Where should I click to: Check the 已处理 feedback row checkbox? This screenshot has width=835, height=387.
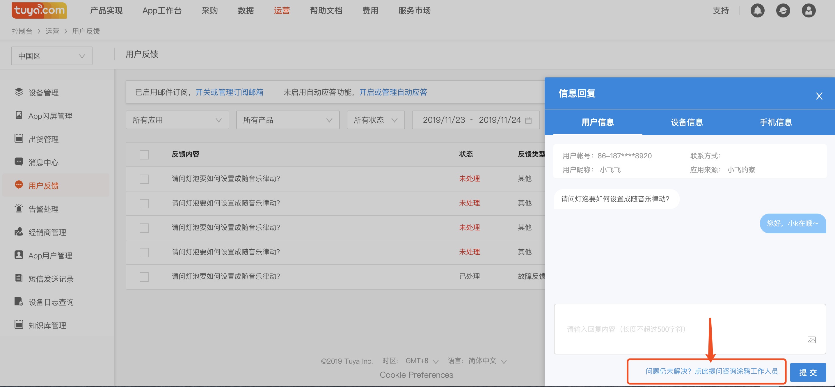click(144, 277)
